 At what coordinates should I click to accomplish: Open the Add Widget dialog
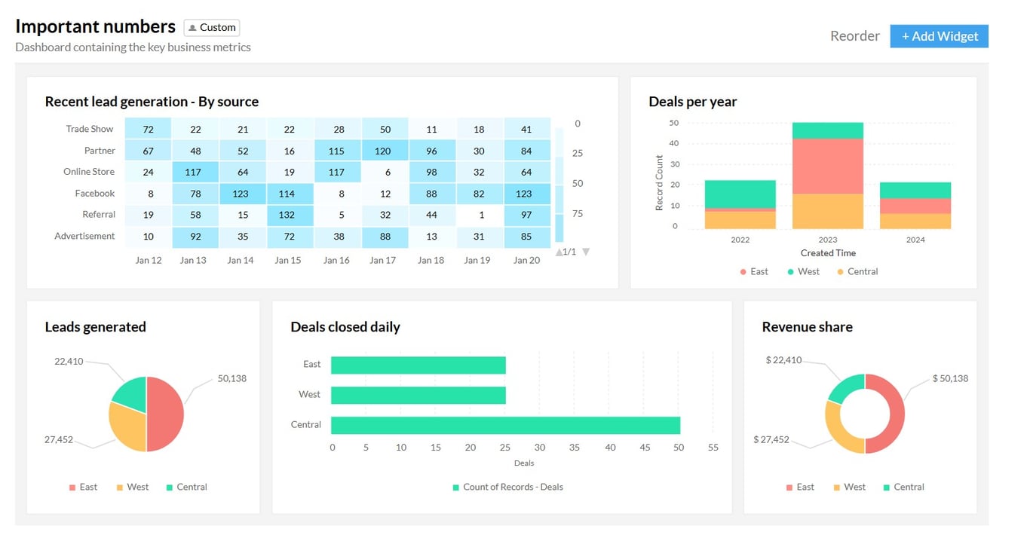(x=939, y=35)
